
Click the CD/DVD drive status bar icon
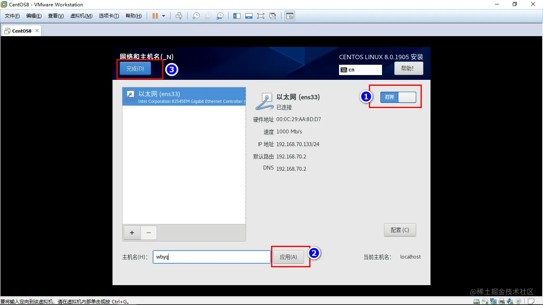[485, 301]
